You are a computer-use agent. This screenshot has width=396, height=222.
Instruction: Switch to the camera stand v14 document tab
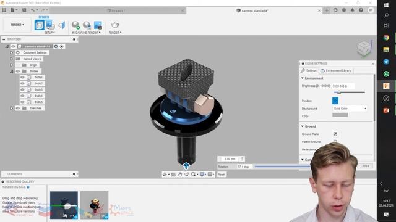click(252, 10)
